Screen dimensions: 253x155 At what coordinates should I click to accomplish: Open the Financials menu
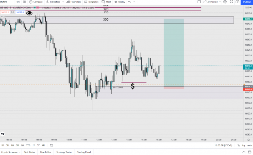tap(74, 2)
